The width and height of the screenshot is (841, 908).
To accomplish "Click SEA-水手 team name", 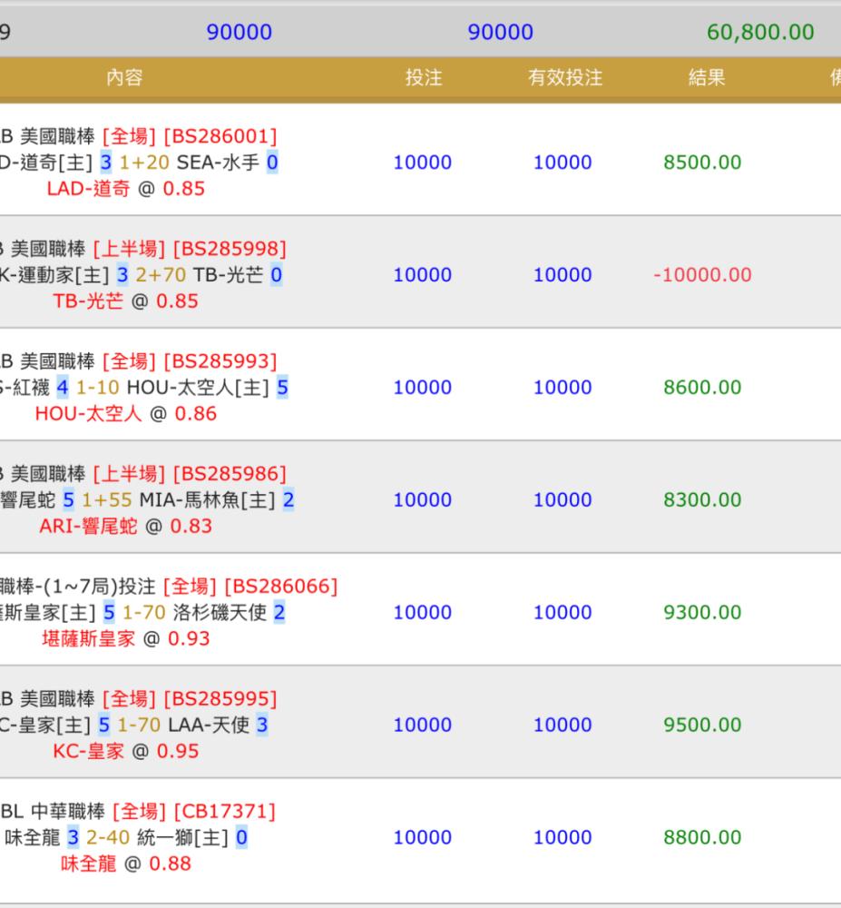I will [x=218, y=163].
